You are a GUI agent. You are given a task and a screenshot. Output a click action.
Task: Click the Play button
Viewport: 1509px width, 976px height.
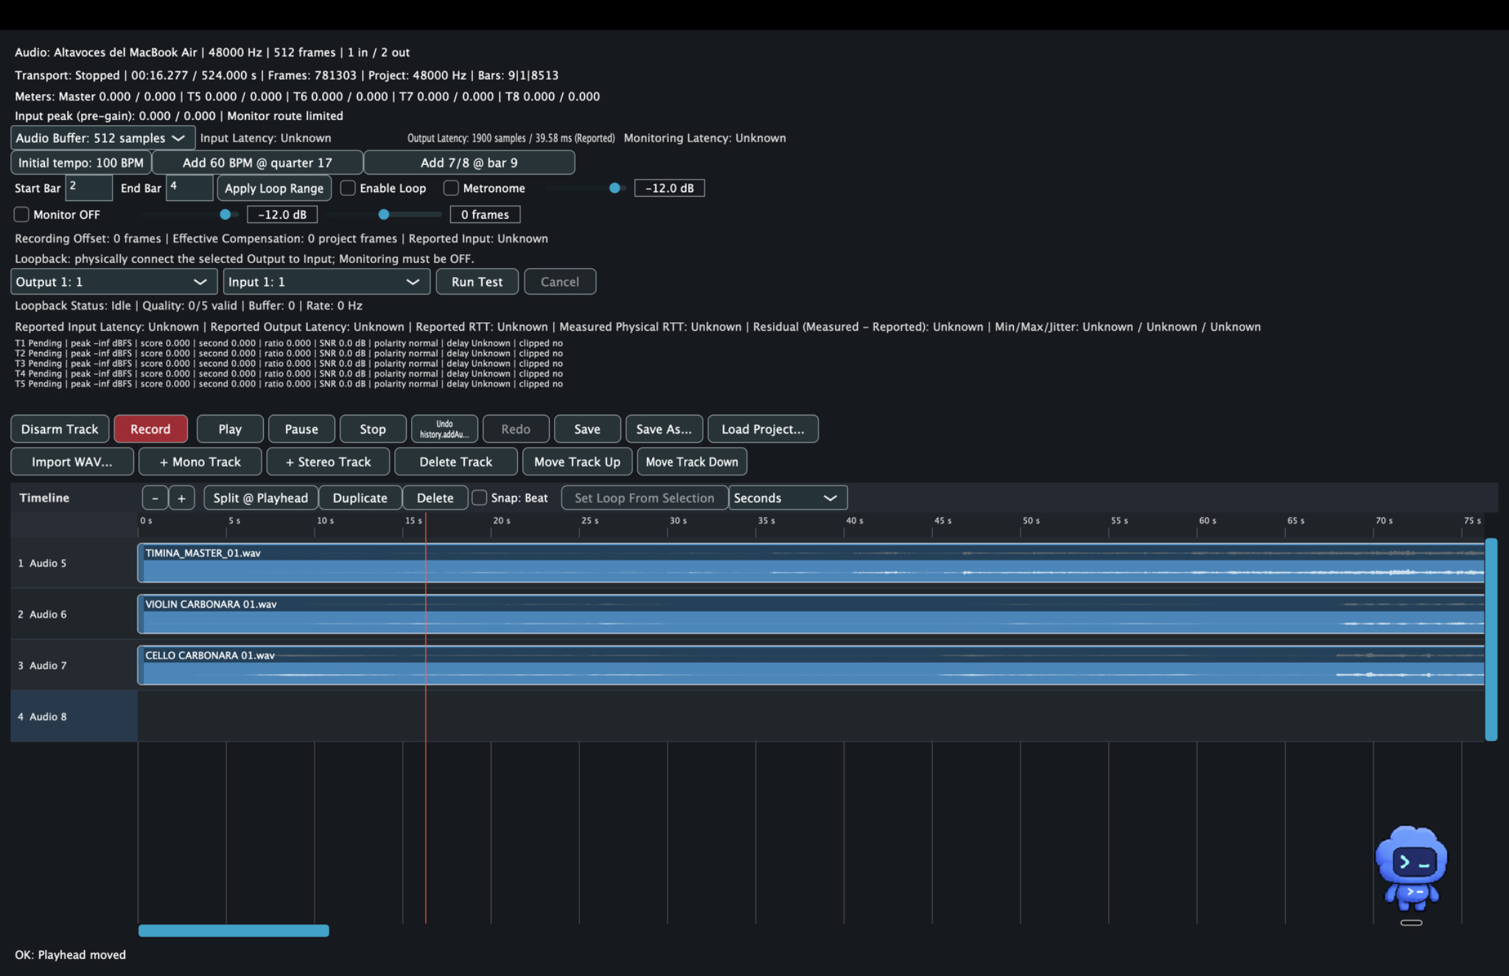pyautogui.click(x=230, y=429)
